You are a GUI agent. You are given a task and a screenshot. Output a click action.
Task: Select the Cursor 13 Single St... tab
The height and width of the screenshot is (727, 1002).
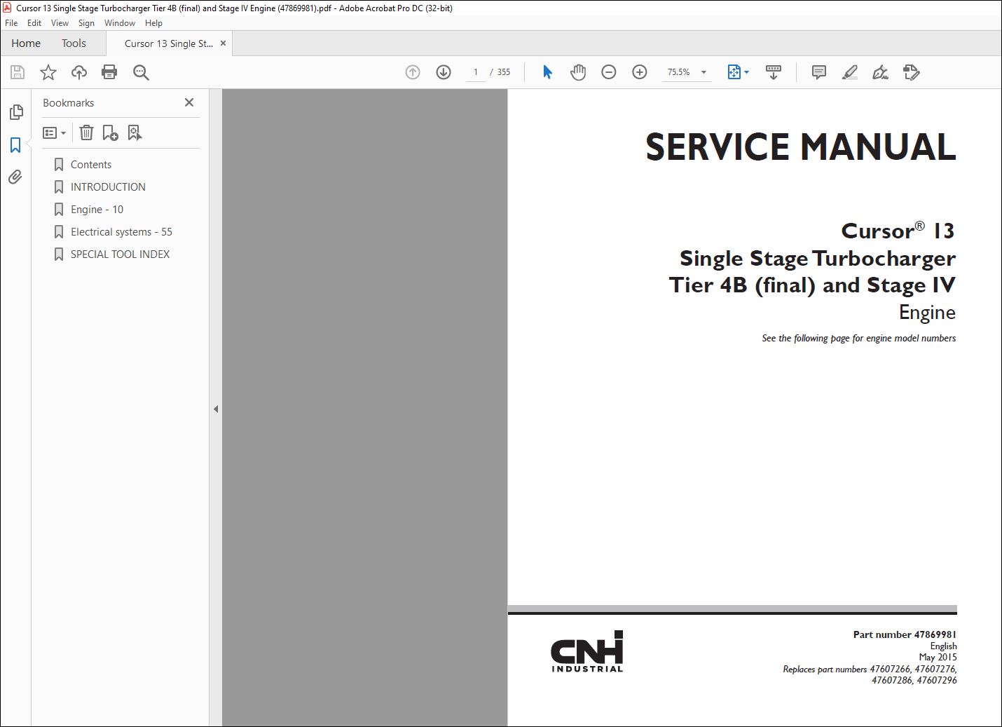pyautogui.click(x=169, y=43)
